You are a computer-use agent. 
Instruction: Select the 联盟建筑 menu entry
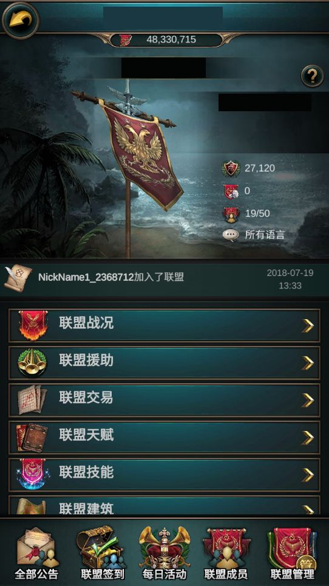pos(164,505)
